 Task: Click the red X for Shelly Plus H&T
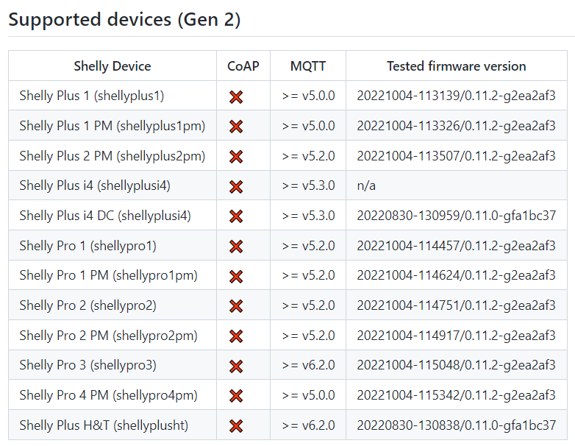coord(236,425)
